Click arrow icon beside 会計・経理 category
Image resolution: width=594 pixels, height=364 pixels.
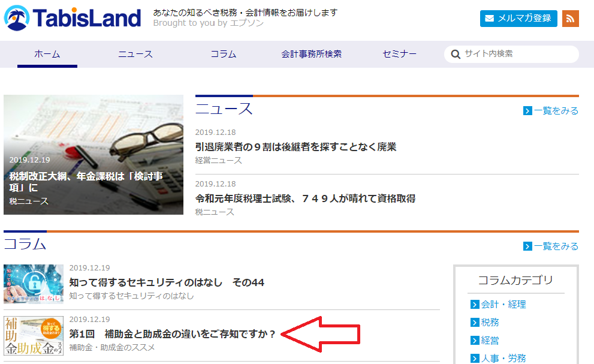click(x=475, y=305)
